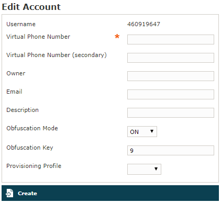The width and height of the screenshot is (221, 203).
Task: Click the Edit Account heading
Action: click(31, 7)
